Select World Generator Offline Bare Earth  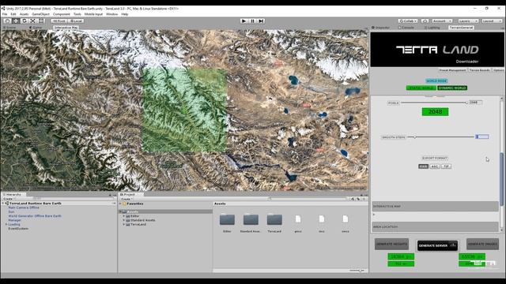click(35, 216)
